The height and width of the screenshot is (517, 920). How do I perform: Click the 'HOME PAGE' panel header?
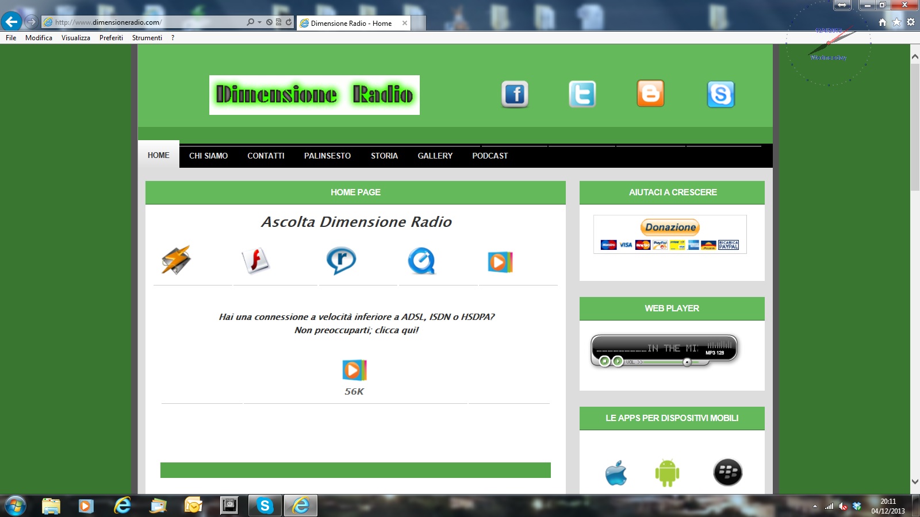point(355,192)
